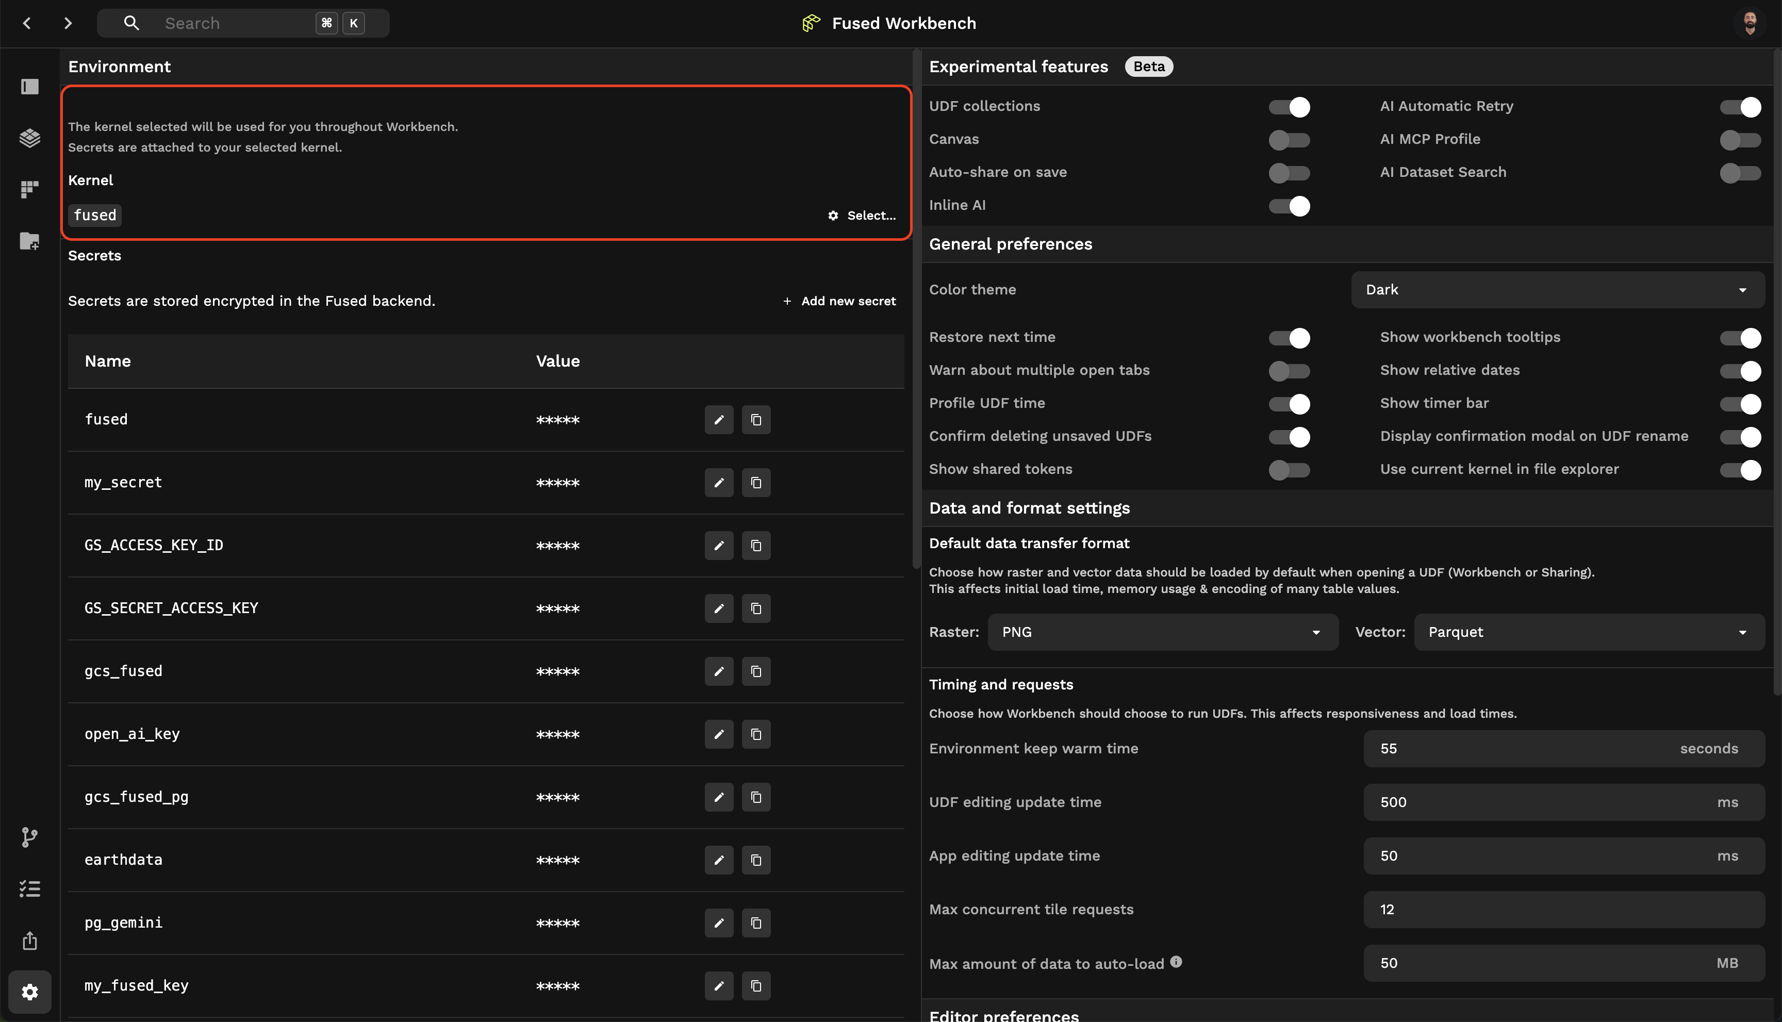Open the settings gear in sidebar
Screen dimensions: 1782x1022
click(29, 992)
